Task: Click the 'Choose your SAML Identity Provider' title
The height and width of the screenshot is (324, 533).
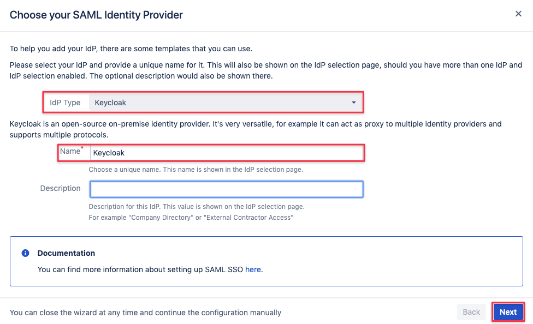Action: click(96, 15)
